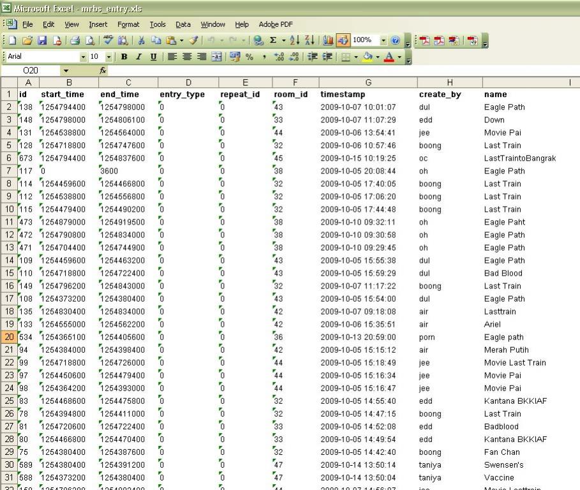
Task: Cut selection with the scissors icon
Action: pos(141,40)
